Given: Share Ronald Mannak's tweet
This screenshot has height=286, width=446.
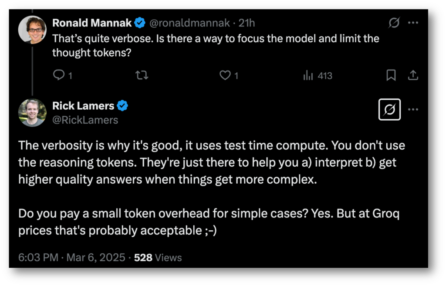Looking at the screenshot, I should click(x=413, y=75).
